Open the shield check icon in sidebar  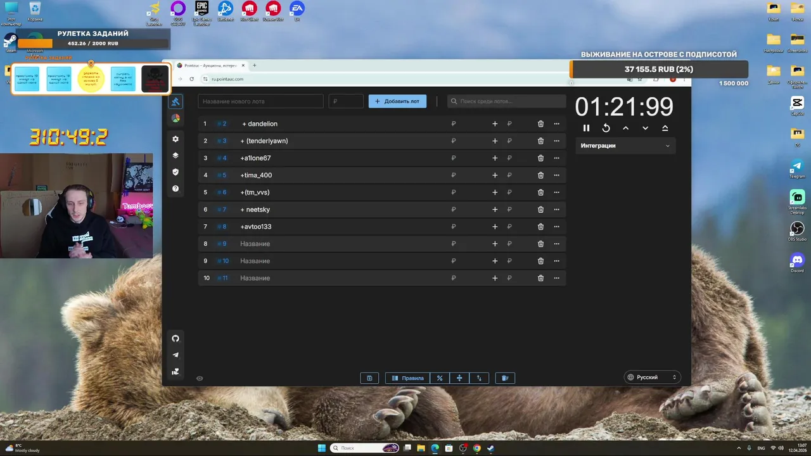pyautogui.click(x=176, y=172)
